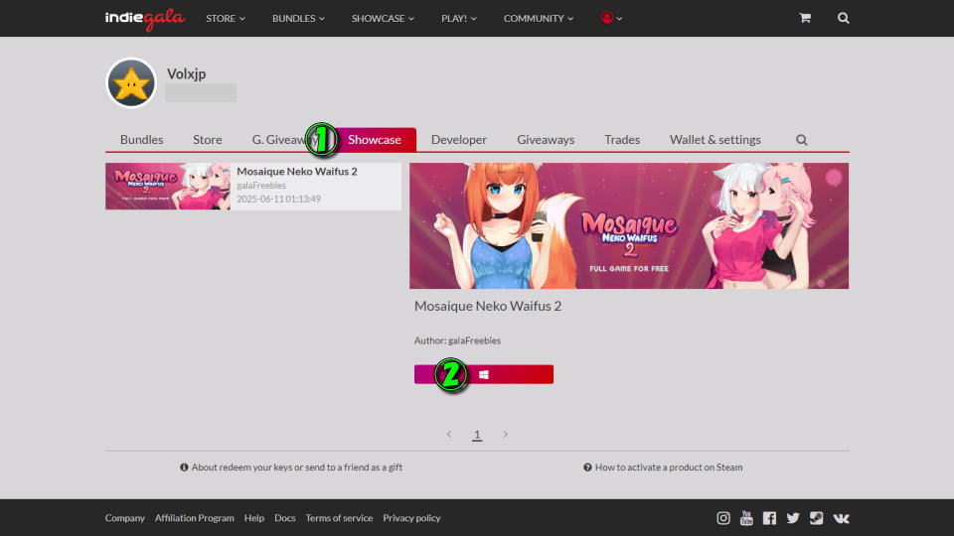954x536 pixels.
Task: Go to previous page arrow
Action: (449, 434)
